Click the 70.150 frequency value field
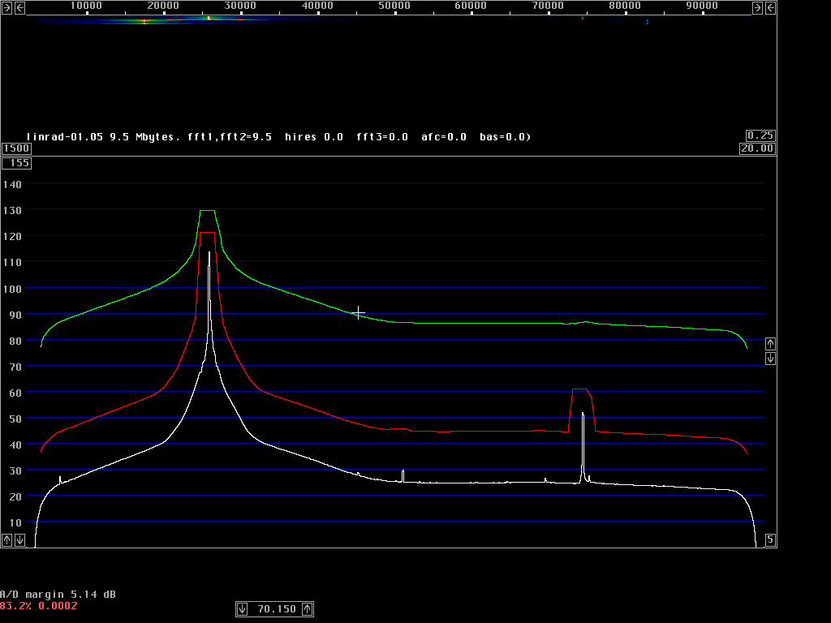831x623 pixels. click(277, 609)
